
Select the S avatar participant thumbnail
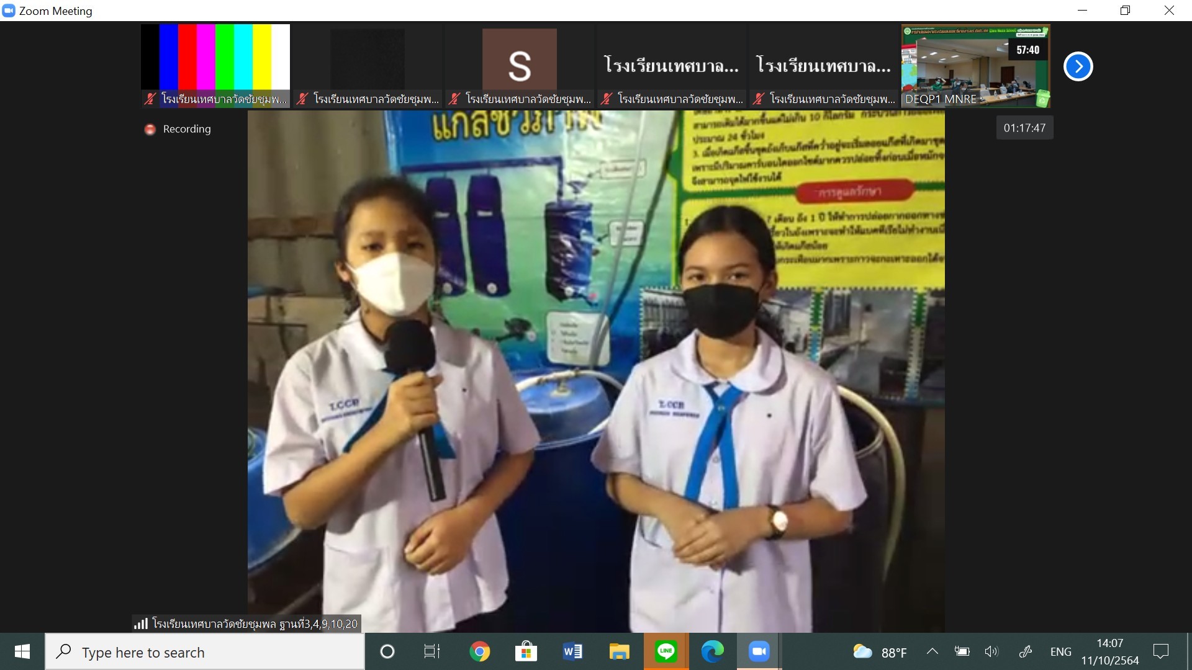[519, 62]
